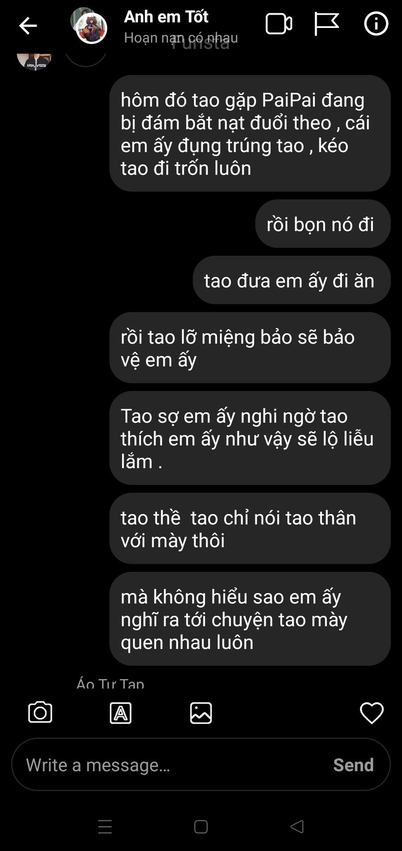
Task: Start a video call with camera icon
Action: (279, 24)
